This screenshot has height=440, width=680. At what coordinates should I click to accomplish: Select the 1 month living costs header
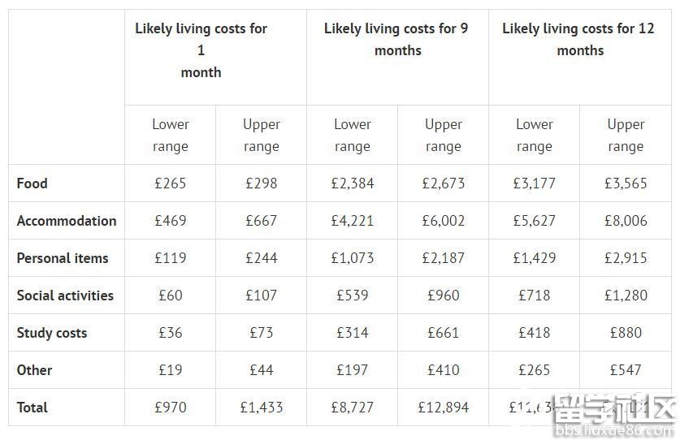point(201,50)
